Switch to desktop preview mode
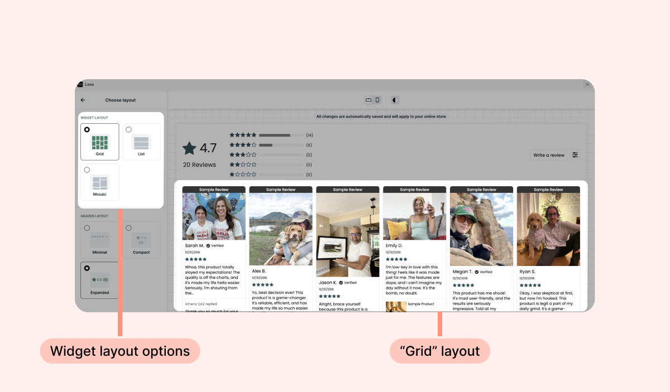670x392 pixels. point(368,100)
